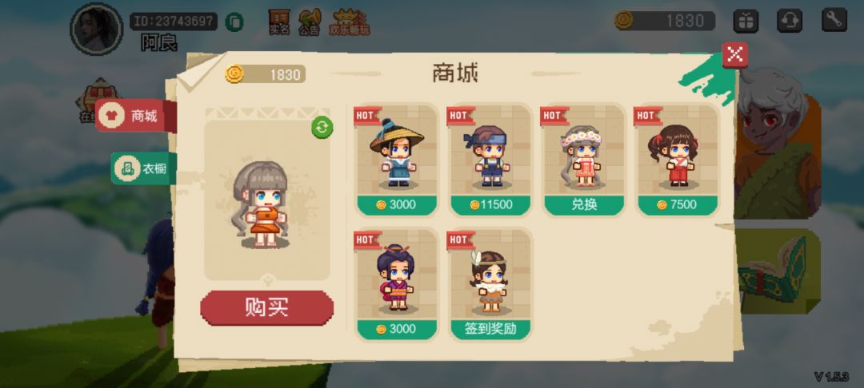Select purple kimono costume priced 3000

tap(397, 284)
